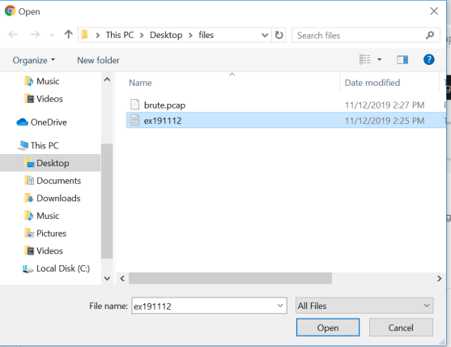Viewport: 451px width, 347px height.
Task: Click the 11/12/2019 2:27 PM date cell
Action: pos(385,105)
